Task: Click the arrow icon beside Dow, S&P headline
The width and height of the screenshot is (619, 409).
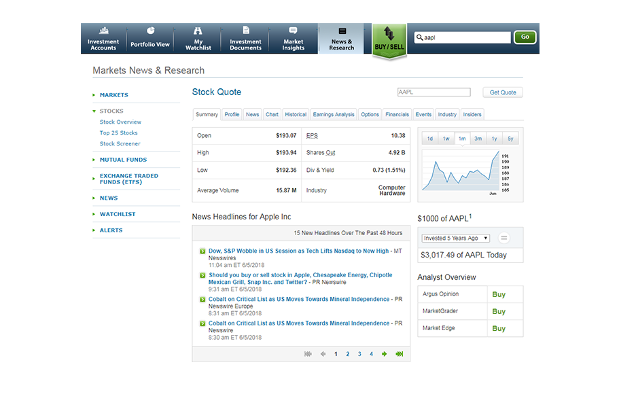Action: [202, 251]
